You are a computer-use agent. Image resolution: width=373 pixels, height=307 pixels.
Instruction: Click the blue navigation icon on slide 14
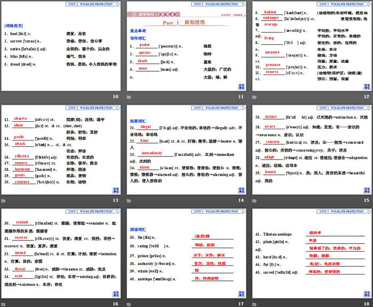[x=241, y=190]
